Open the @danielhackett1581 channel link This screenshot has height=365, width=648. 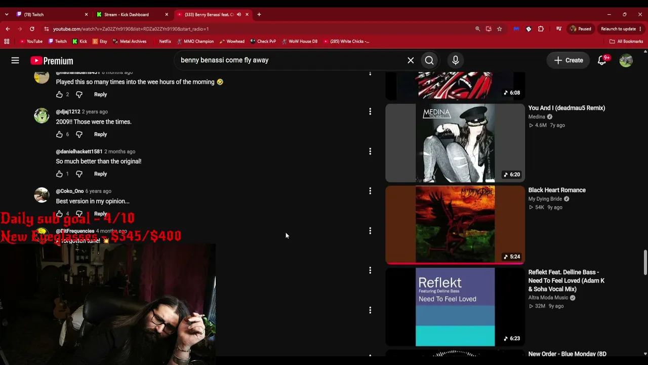[79, 152]
